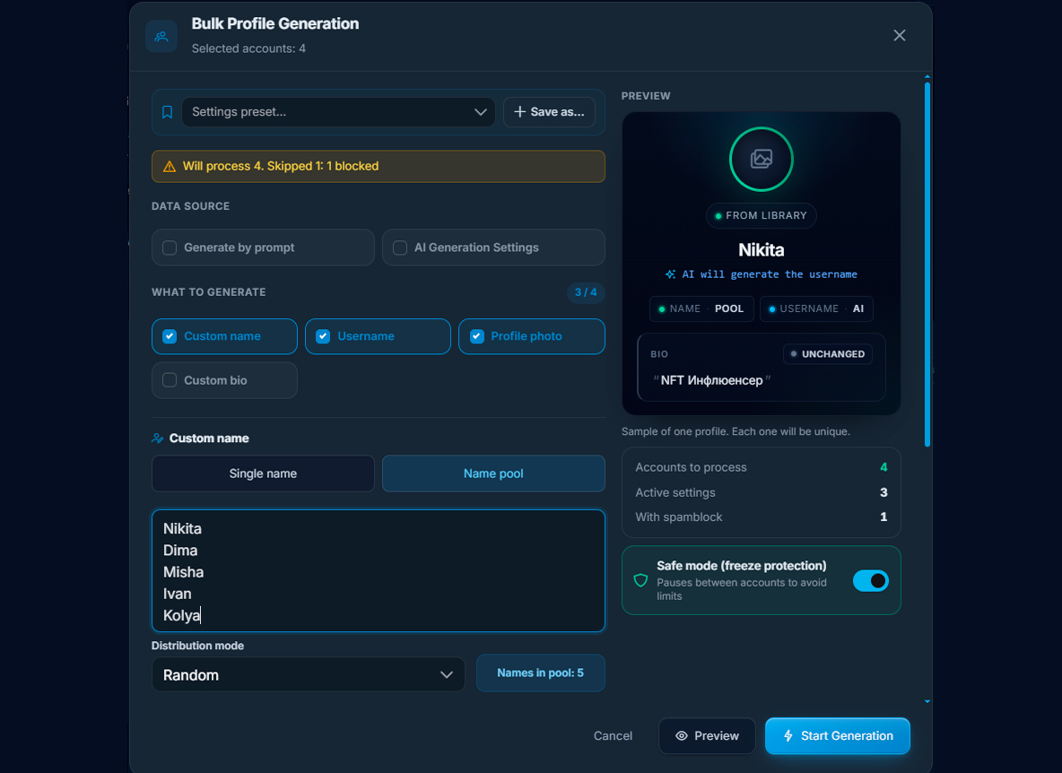Click the With spamblock row
The height and width of the screenshot is (773, 1062).
[762, 517]
